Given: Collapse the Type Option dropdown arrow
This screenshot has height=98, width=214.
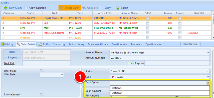Looking at the screenshot, I should click(208, 83).
